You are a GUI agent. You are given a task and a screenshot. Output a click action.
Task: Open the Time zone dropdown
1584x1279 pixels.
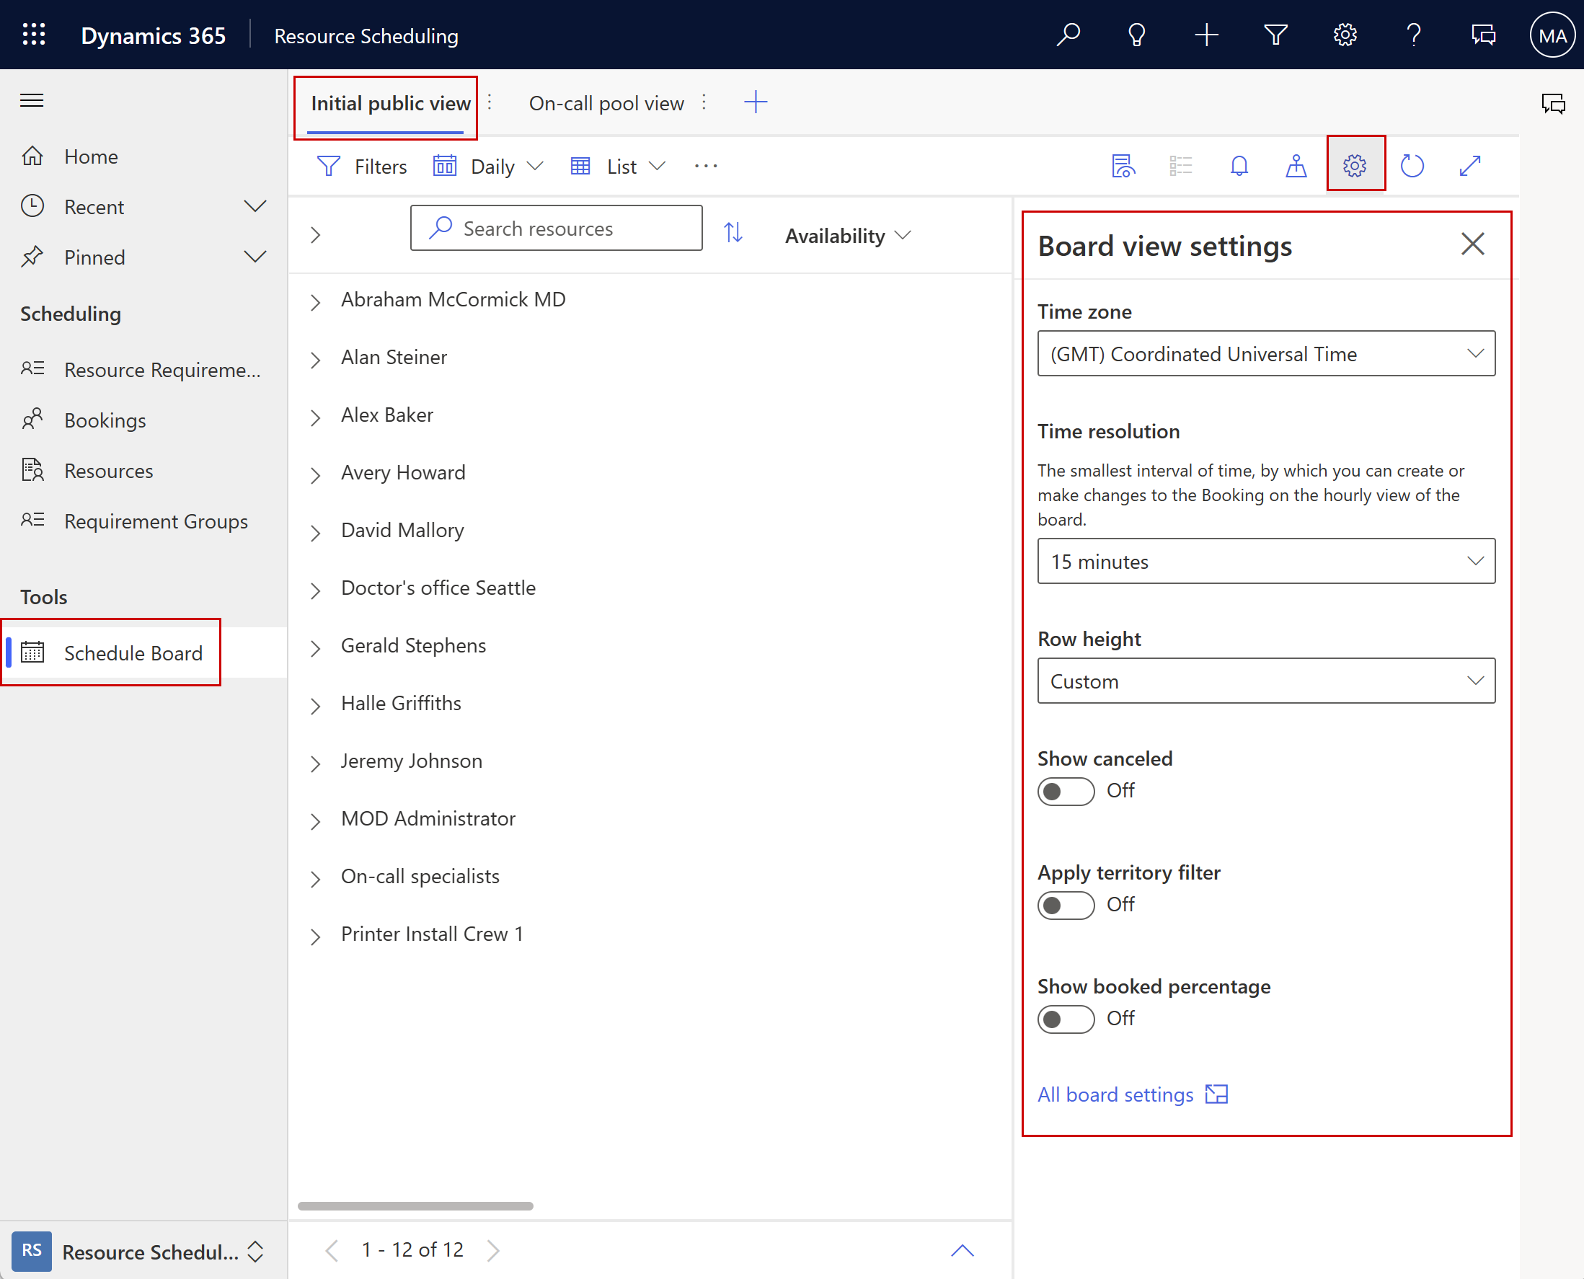point(1265,353)
